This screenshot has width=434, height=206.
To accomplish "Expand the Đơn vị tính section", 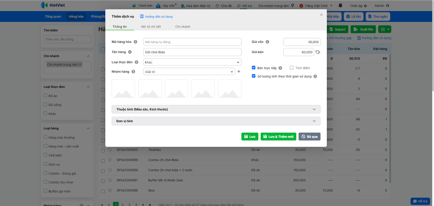I will (216, 121).
